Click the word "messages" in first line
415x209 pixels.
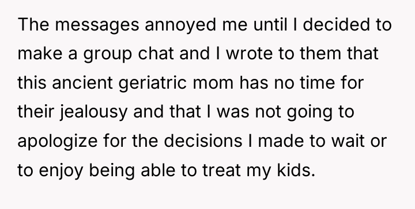tap(97, 25)
